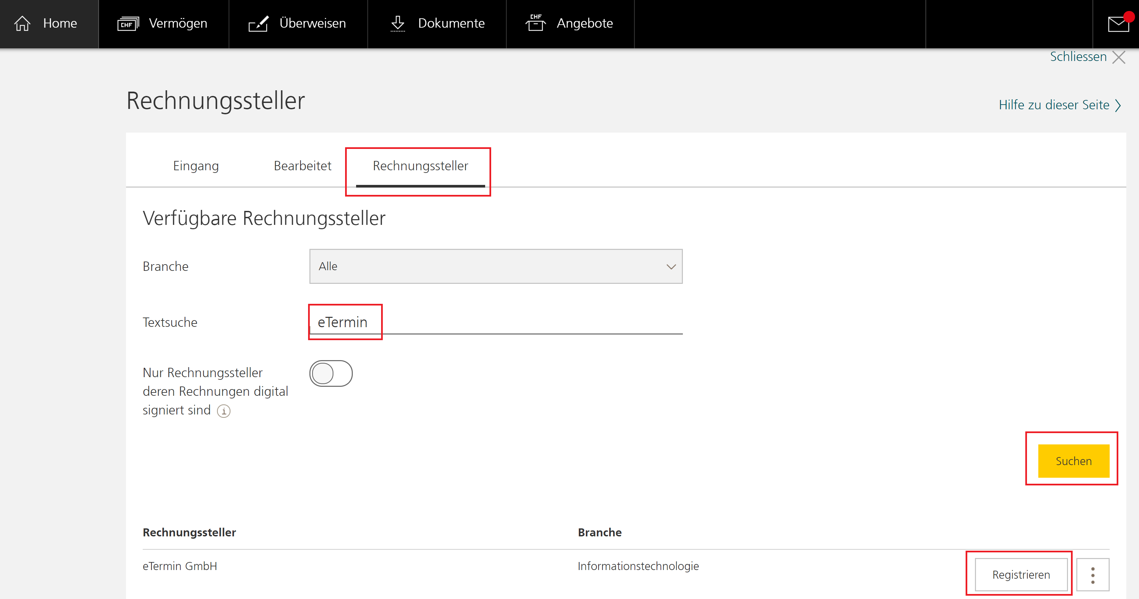Open the Überweisen menu item
Viewport: 1139px width, 599px height.
(298, 24)
